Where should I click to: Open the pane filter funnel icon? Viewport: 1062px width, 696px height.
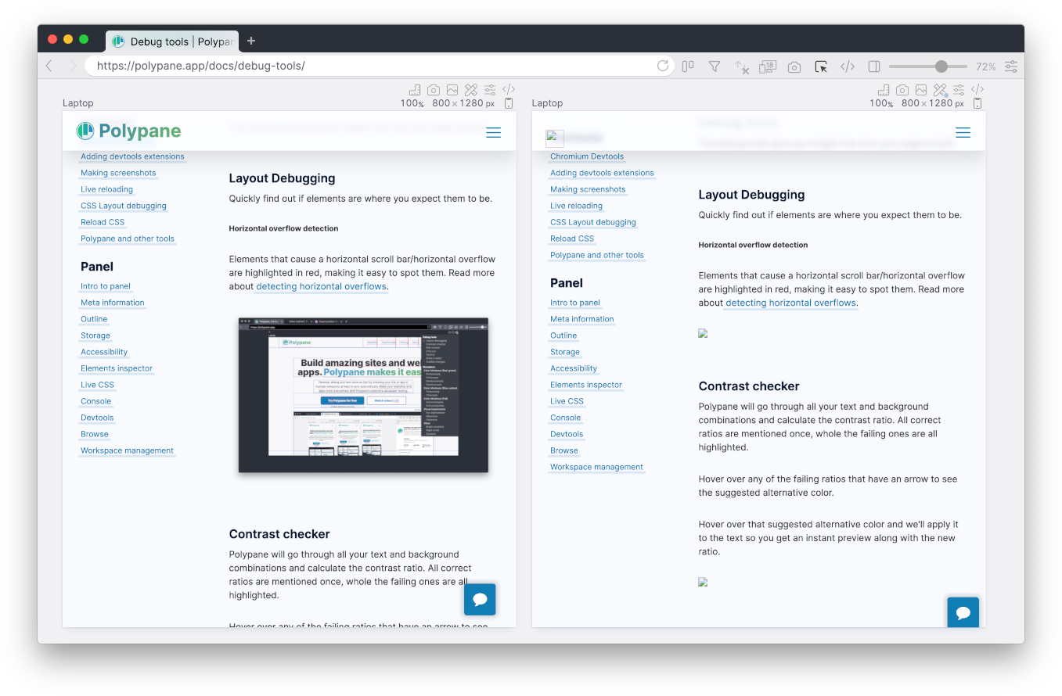[715, 66]
